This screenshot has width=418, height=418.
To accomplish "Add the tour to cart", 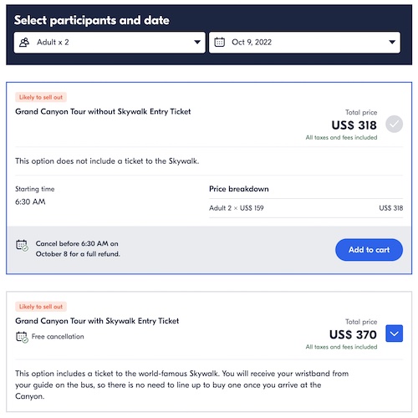I will (369, 250).
